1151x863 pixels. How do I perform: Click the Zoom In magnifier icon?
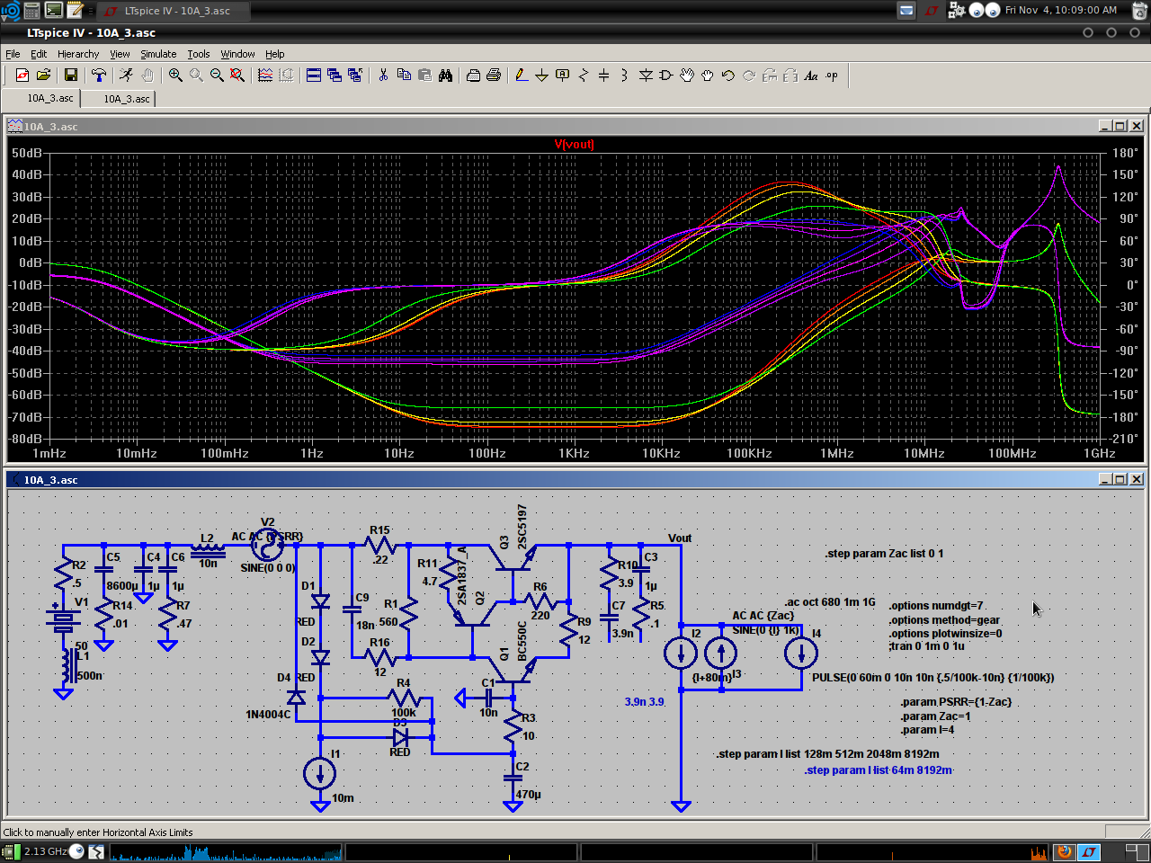175,76
